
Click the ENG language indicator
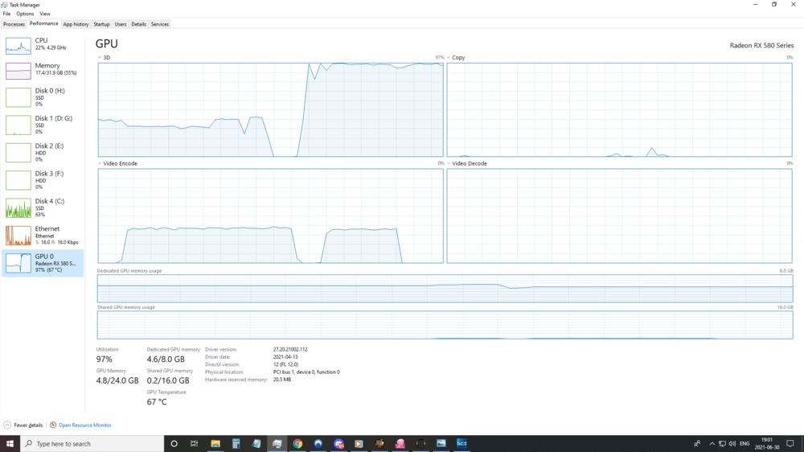click(745, 443)
